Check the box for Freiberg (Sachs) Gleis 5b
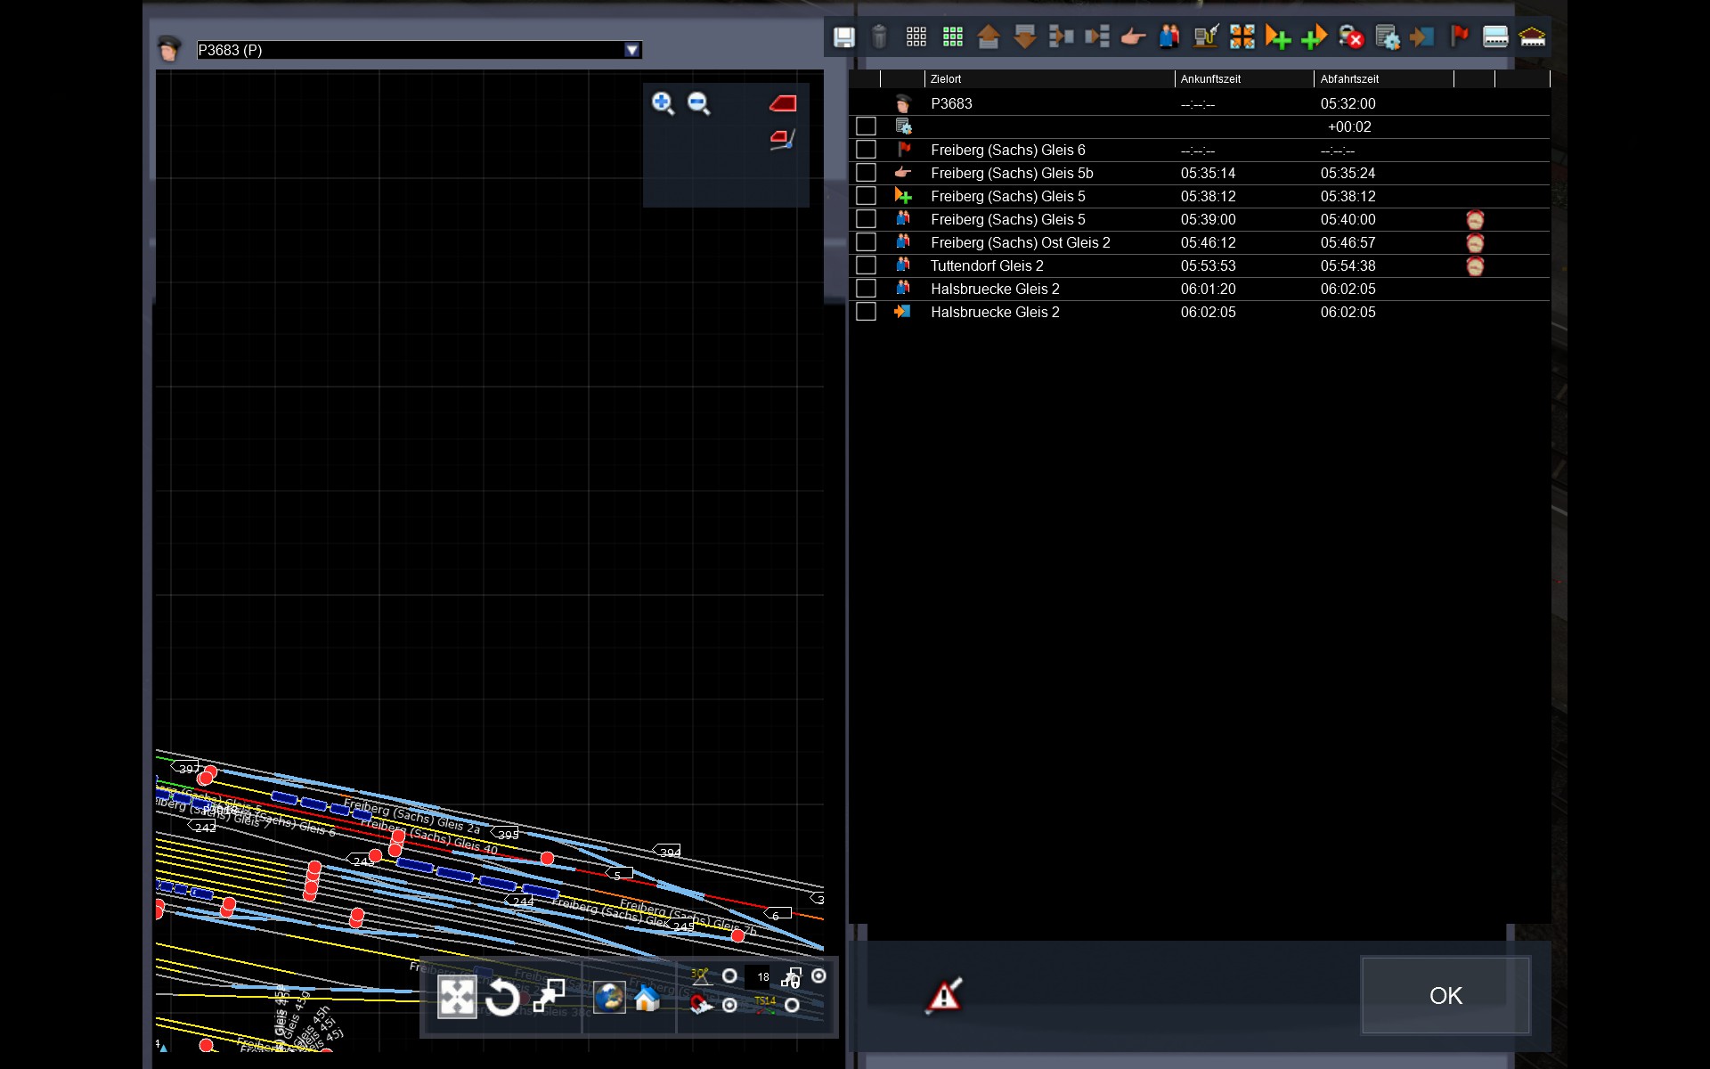Viewport: 1710px width, 1069px height. [x=866, y=173]
